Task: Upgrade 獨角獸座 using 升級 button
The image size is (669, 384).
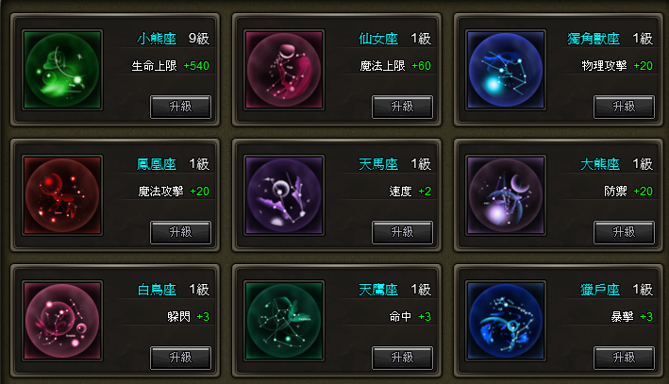Action: tap(624, 107)
